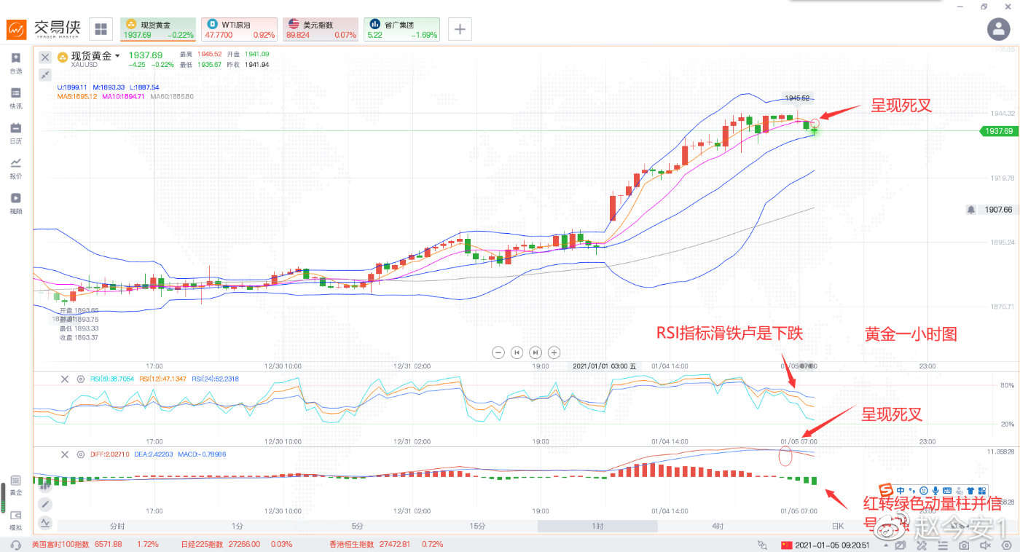Switch to the 省广集团 instrument tab
The image size is (1020, 552).
[401, 29]
